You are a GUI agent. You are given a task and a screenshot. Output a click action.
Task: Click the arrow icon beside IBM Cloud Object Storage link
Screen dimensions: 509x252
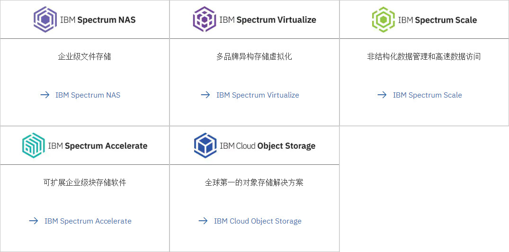tap(203, 221)
